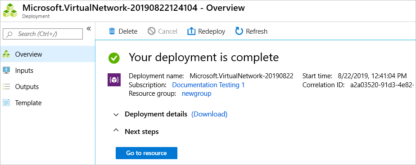
Task: Click the Start time value 8/22/2019, 12:41:04 PM
Action: point(372,76)
